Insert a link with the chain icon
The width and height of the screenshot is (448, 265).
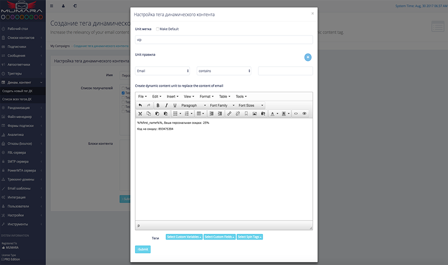tap(229, 113)
